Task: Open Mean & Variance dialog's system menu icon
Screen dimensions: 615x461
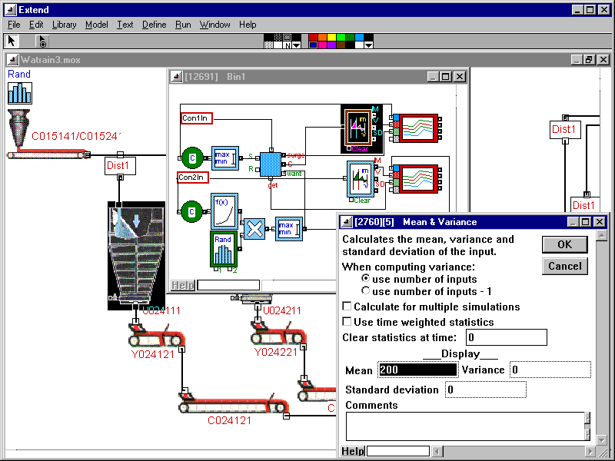Action: [x=347, y=222]
